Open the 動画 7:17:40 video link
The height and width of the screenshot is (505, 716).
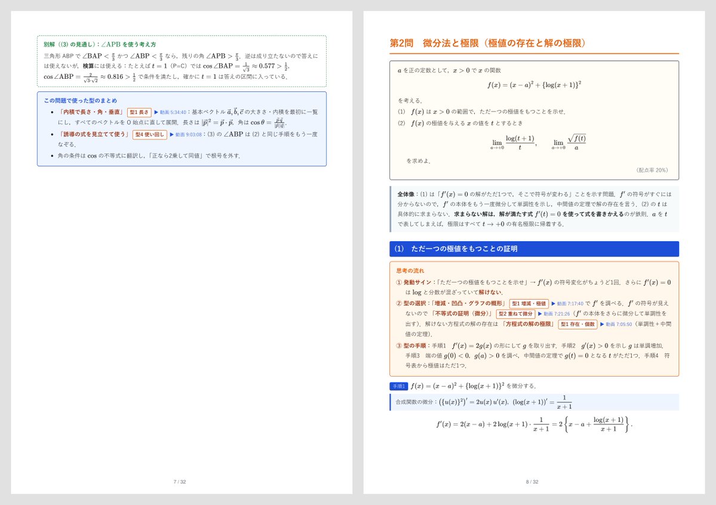coord(570,304)
